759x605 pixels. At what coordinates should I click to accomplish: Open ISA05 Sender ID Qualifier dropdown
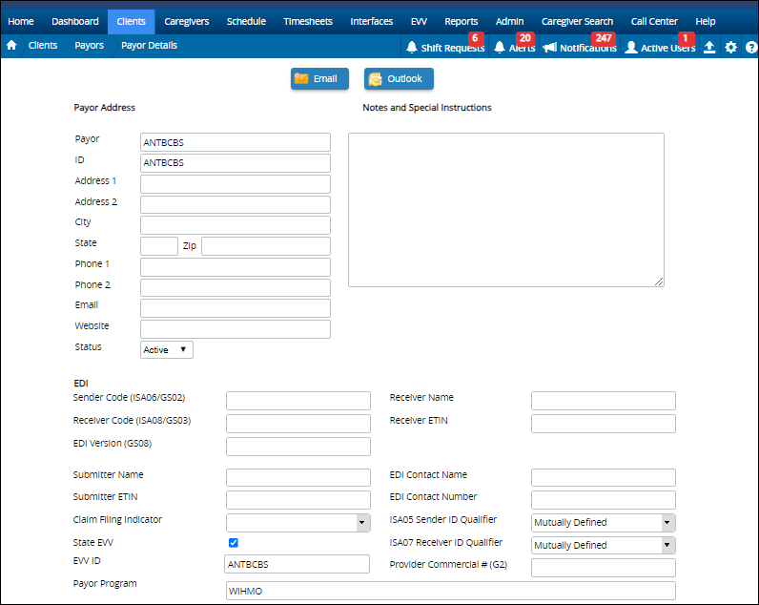coord(604,523)
